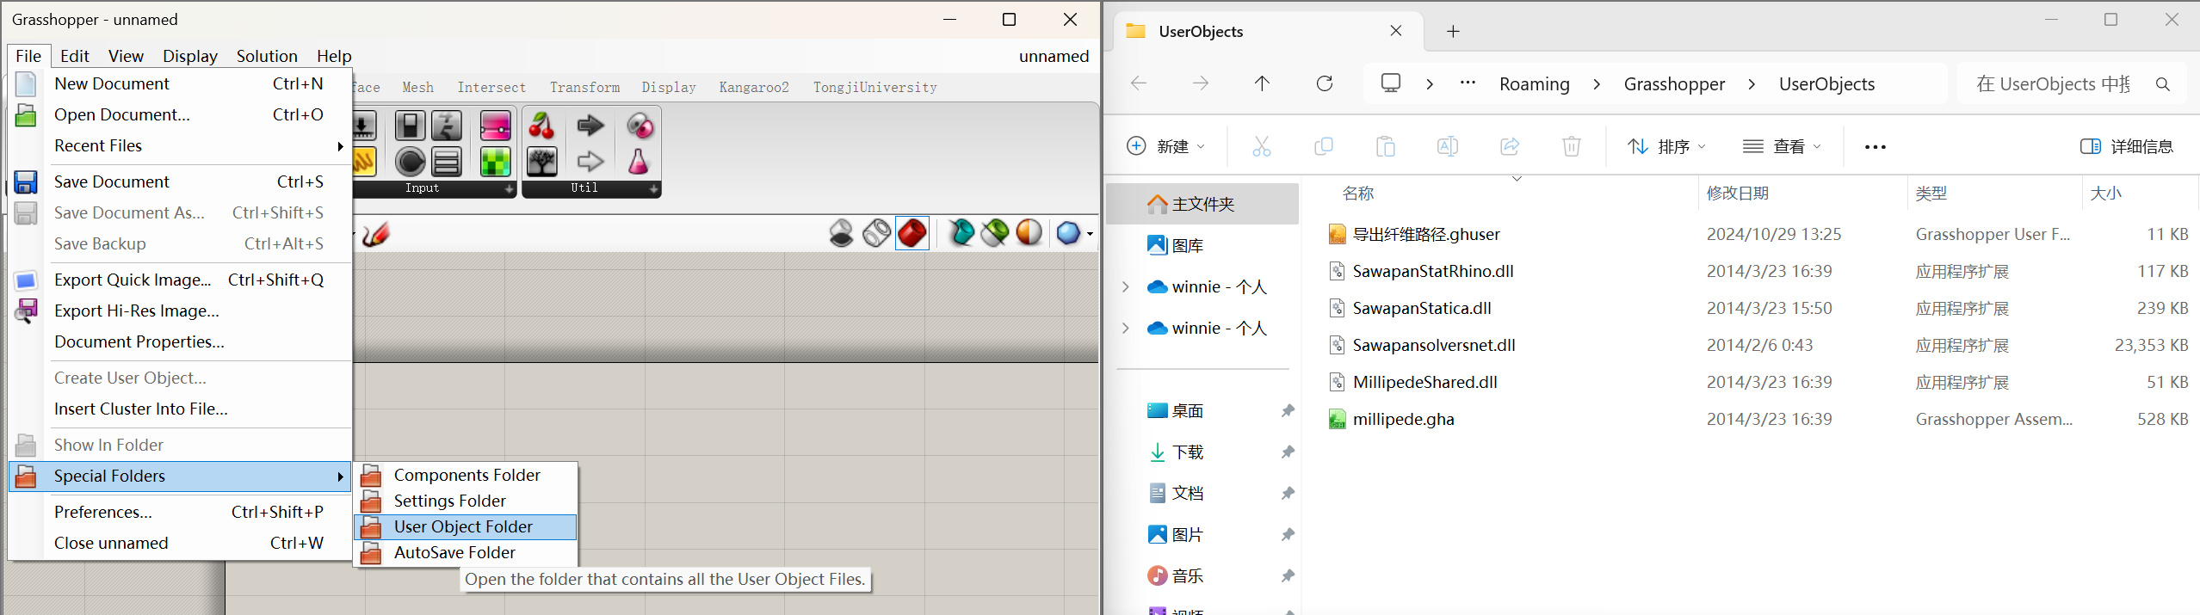Click the delete trash icon in Explorer
The width and height of the screenshot is (2200, 615).
[x=1571, y=146]
